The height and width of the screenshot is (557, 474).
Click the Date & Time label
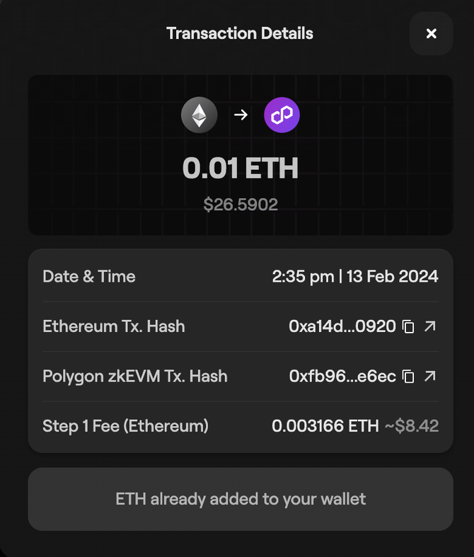(x=89, y=277)
